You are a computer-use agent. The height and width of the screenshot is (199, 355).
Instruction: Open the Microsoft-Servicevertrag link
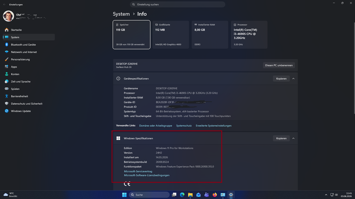tap(138, 171)
